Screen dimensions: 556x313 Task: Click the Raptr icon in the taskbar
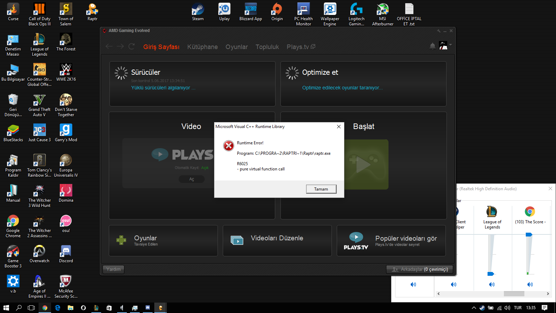point(161,308)
